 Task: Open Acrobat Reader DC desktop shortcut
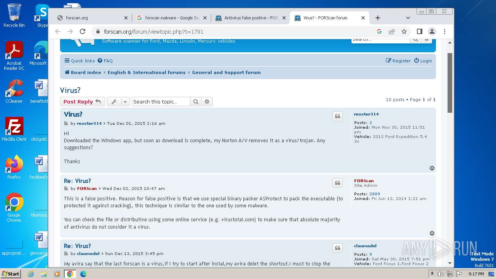click(x=14, y=56)
